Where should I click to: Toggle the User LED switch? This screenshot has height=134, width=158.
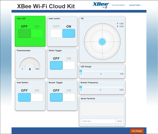click(x=31, y=33)
